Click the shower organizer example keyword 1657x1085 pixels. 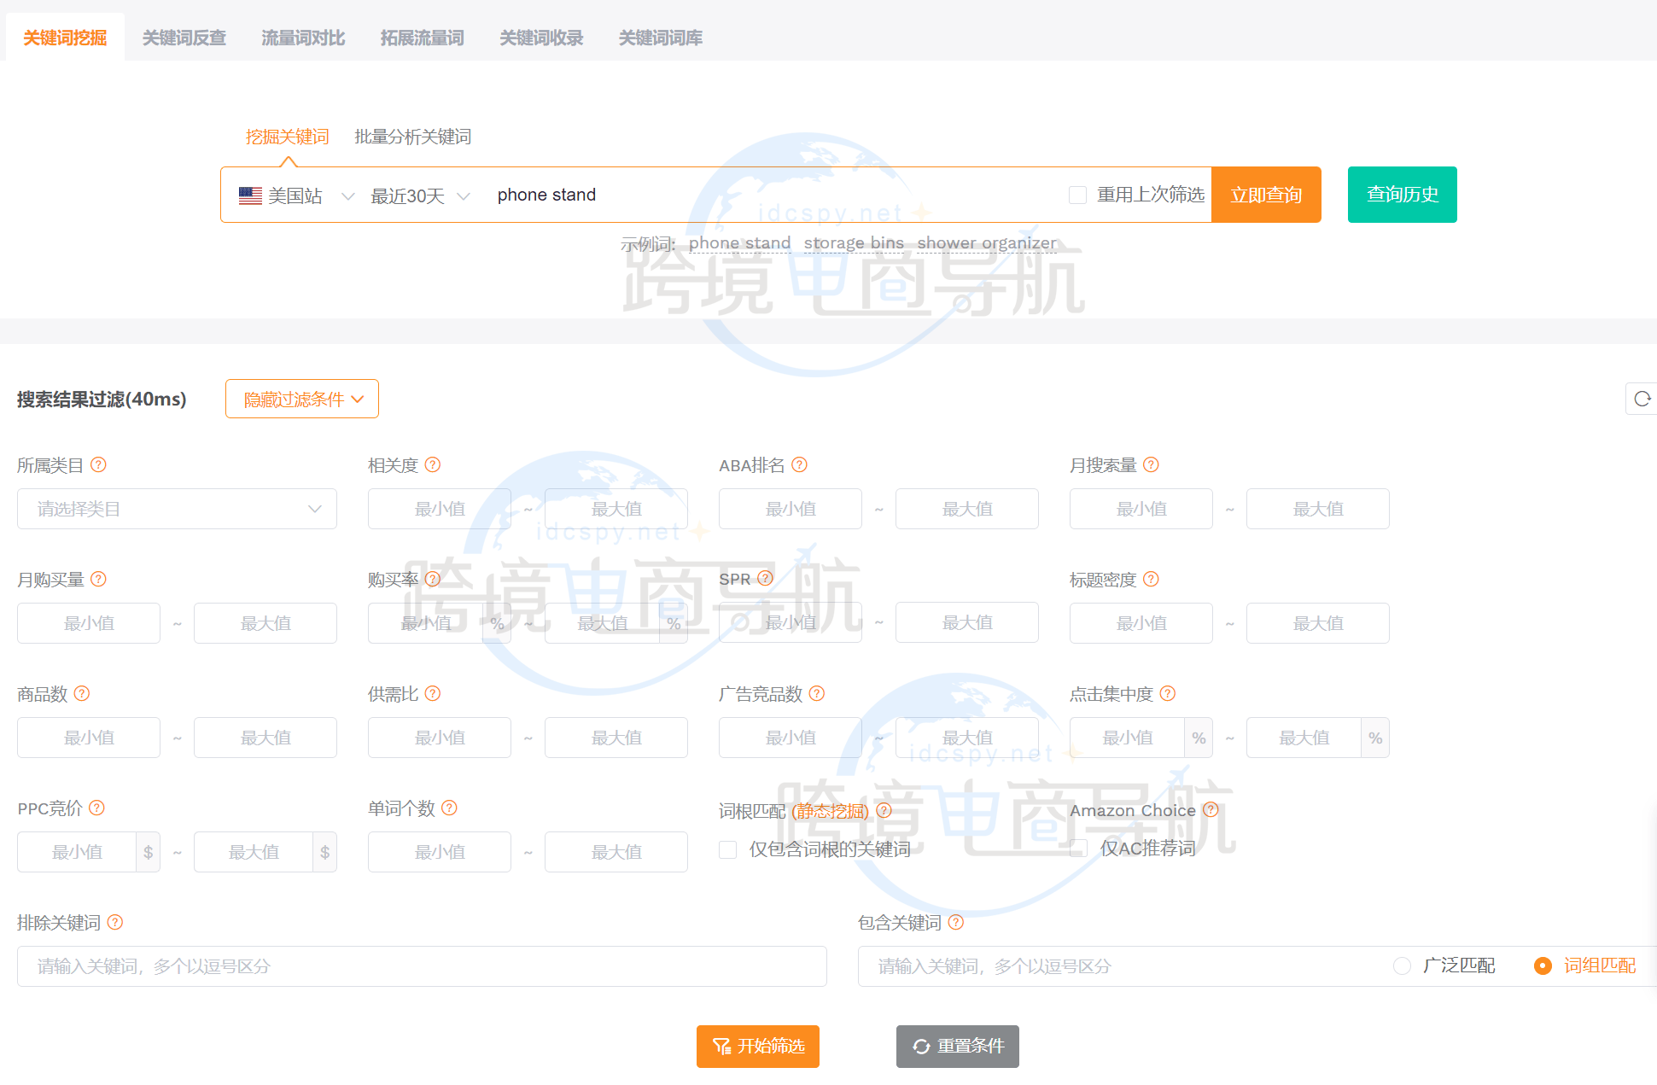point(988,243)
